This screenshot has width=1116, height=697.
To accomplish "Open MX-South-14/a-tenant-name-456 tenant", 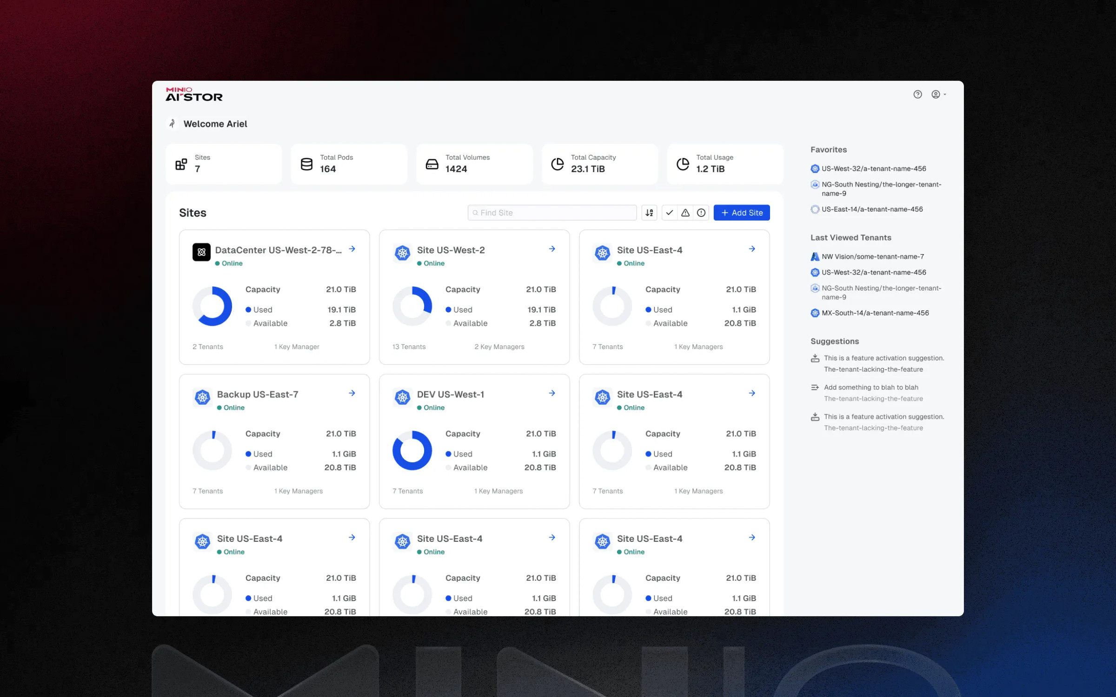I will (875, 313).
